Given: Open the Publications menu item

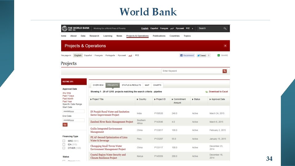Looking at the screenshot, I should (x=159, y=36).
